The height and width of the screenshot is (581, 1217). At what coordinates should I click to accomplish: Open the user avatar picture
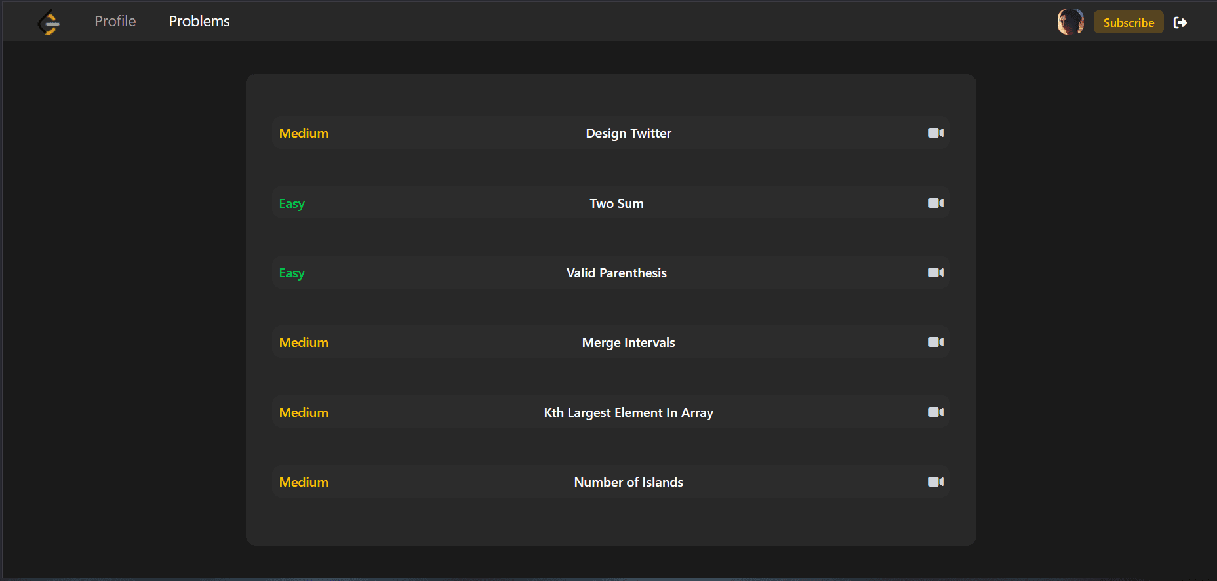[x=1070, y=22]
